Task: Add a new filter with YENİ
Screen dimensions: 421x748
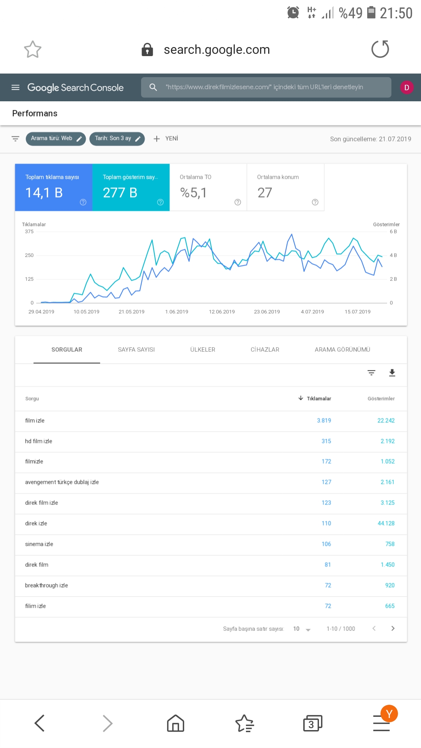Action: coord(166,139)
